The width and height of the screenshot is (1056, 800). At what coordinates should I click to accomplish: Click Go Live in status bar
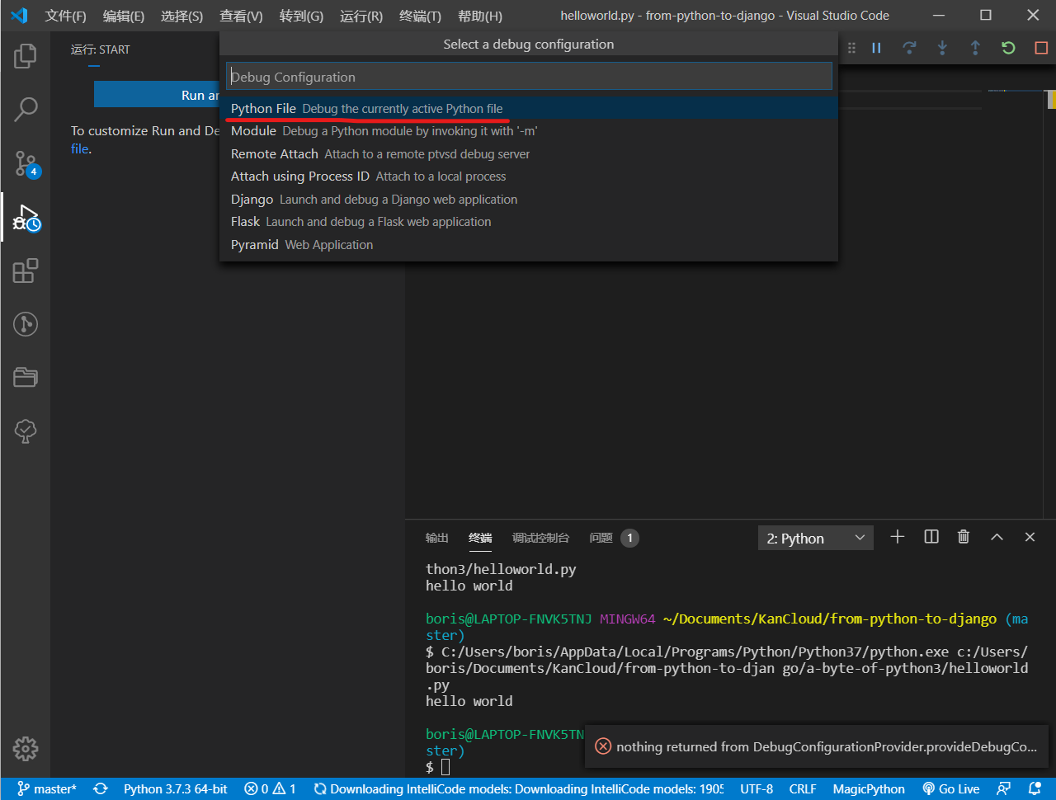click(x=951, y=788)
